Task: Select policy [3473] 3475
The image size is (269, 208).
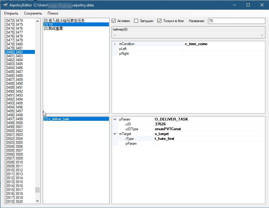Action: pos(20,25)
